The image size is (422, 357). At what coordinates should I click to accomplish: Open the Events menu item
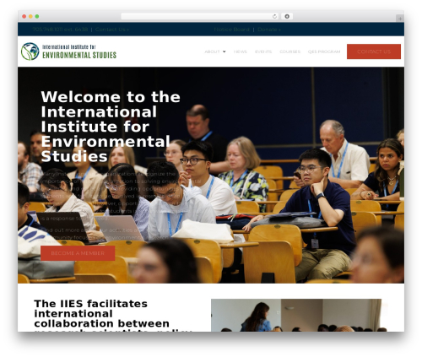coord(263,51)
